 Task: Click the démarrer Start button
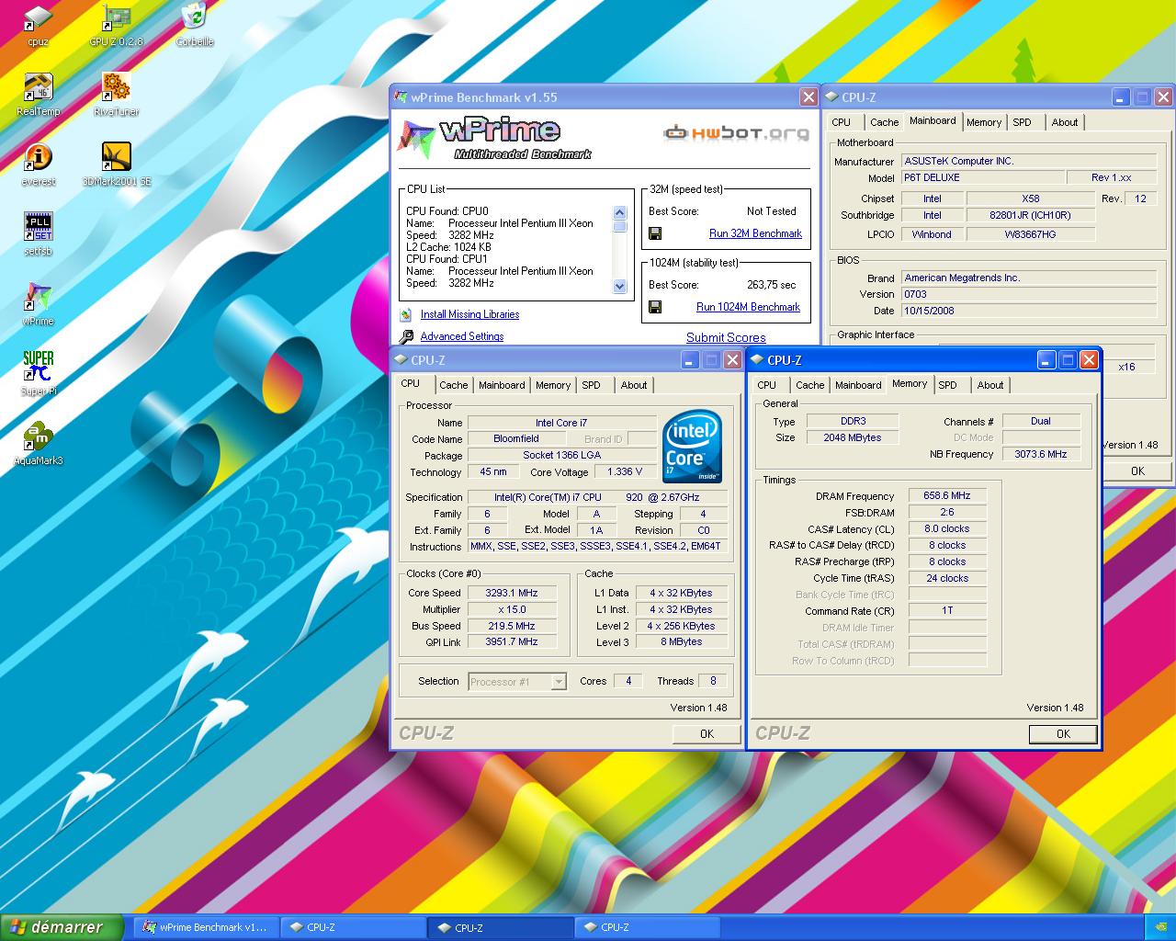62,927
